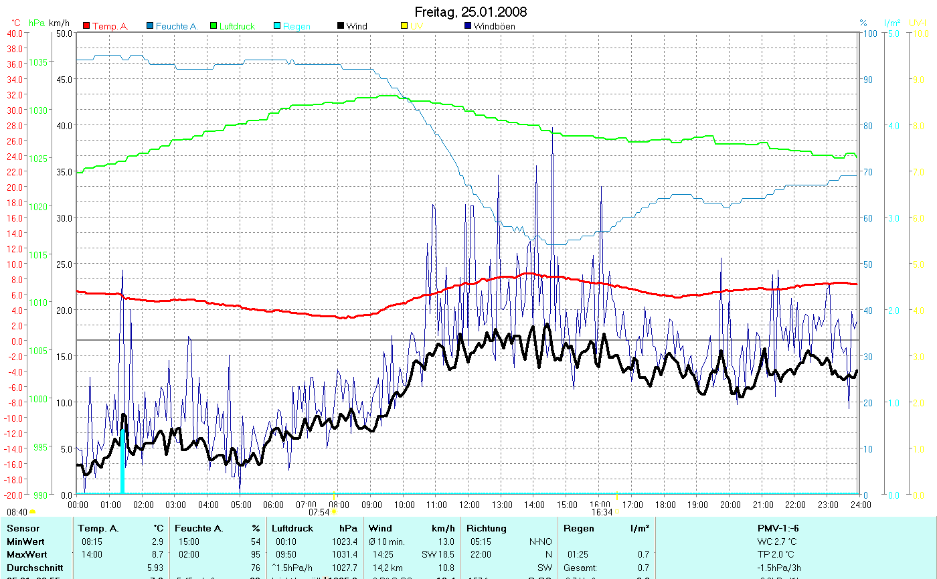Click the black Wind legend square

point(341,26)
